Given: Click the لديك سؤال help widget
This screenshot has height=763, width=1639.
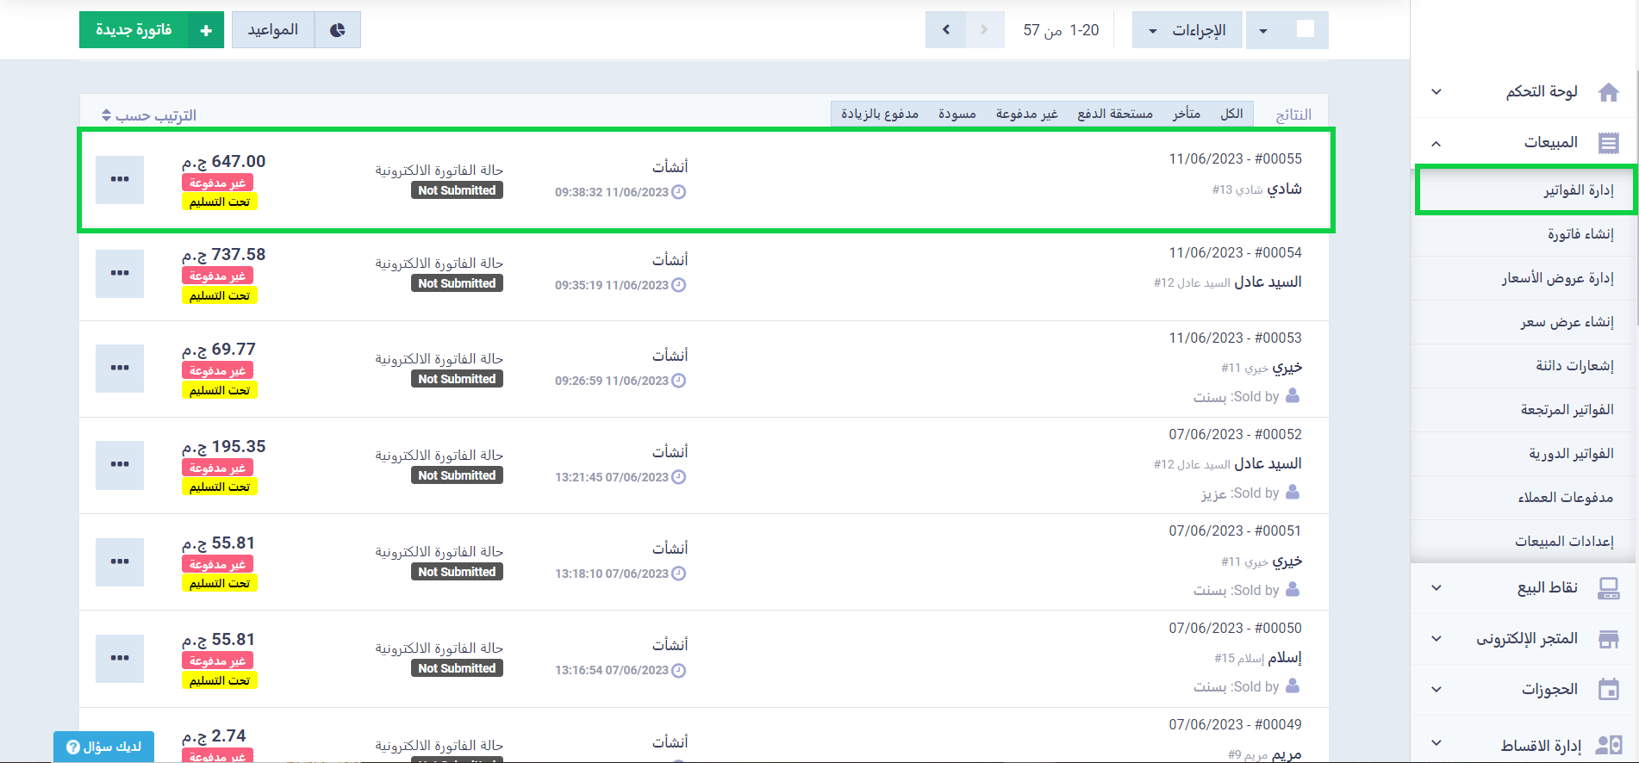Looking at the screenshot, I should [104, 747].
